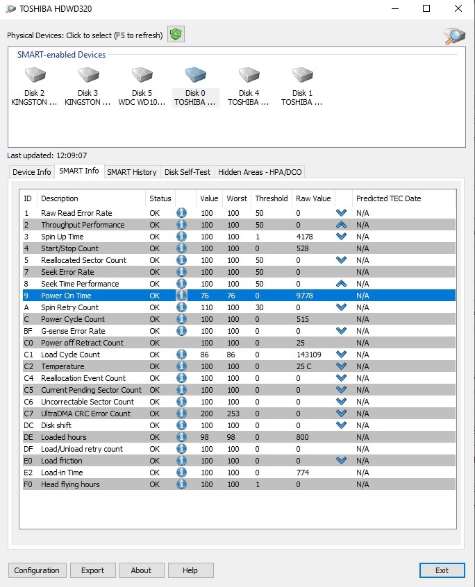Click raw value 9778 in Power On Time
475x587 pixels.
point(304,296)
